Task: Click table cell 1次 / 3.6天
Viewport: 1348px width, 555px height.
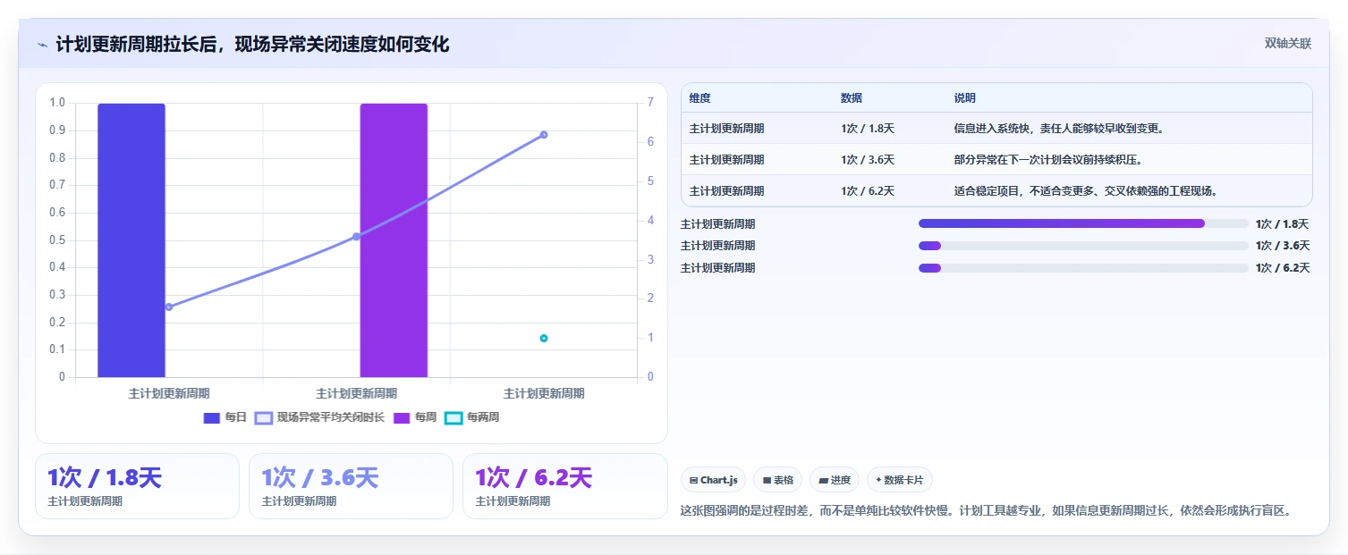Action: (868, 160)
